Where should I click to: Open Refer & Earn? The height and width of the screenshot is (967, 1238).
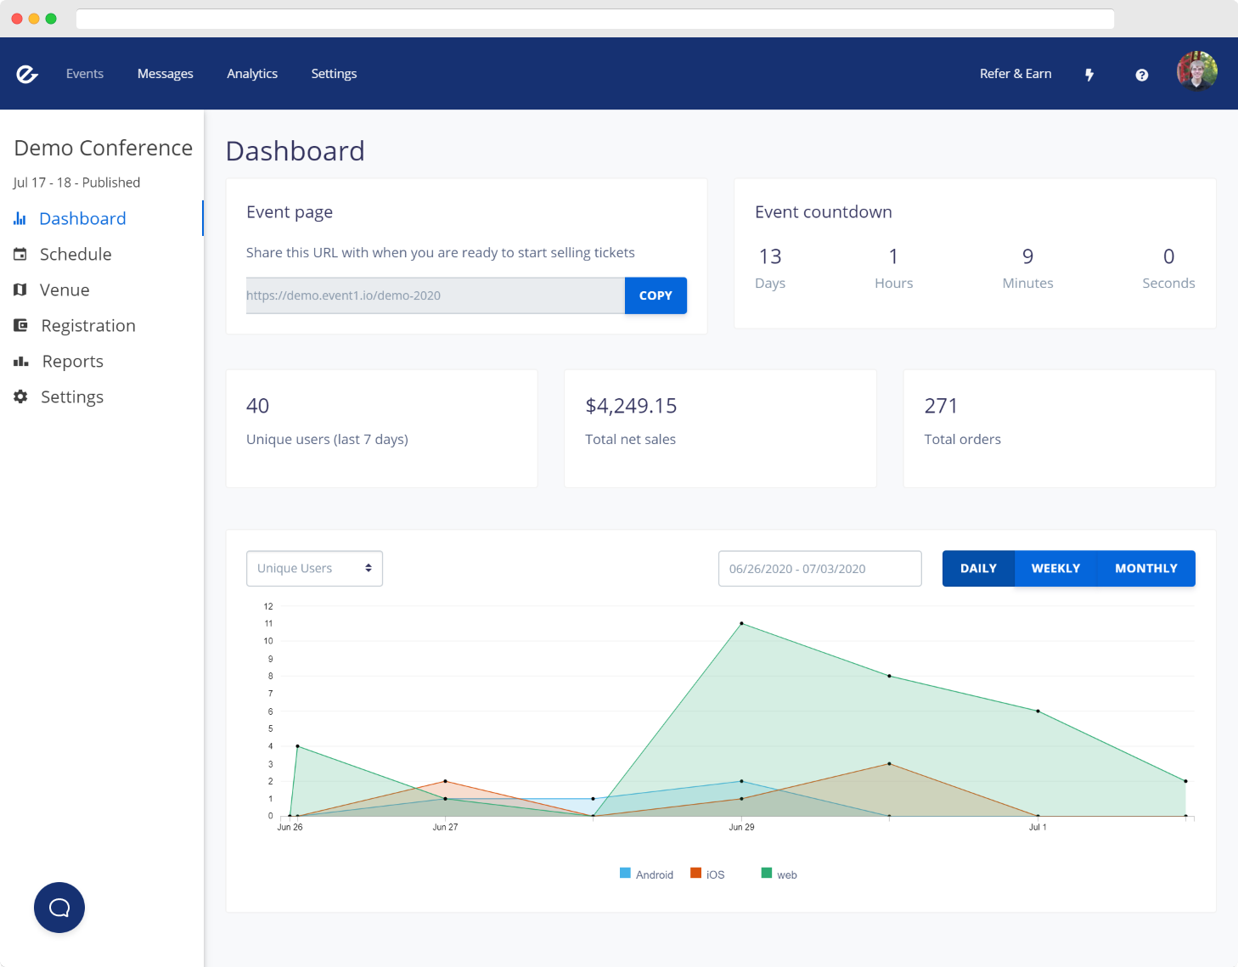[x=1016, y=74]
